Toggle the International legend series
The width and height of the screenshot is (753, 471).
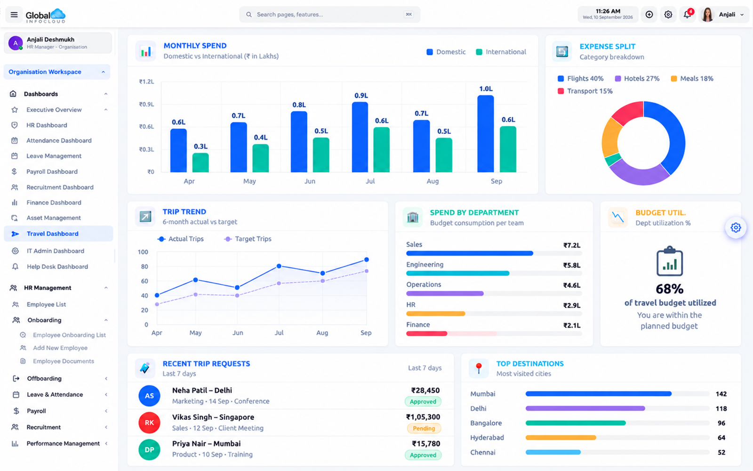click(x=501, y=52)
